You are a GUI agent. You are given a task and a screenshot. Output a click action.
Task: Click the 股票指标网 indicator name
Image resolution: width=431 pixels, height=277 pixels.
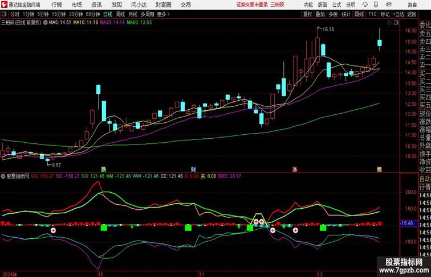pyautogui.click(x=18, y=176)
